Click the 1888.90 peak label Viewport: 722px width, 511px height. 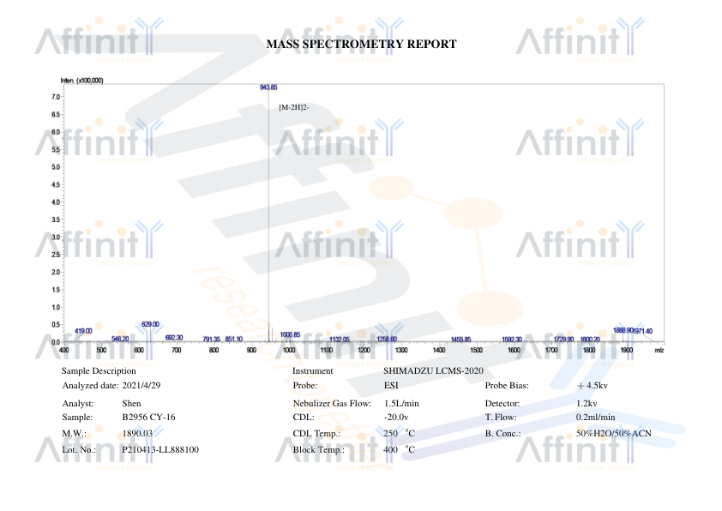[x=623, y=331]
